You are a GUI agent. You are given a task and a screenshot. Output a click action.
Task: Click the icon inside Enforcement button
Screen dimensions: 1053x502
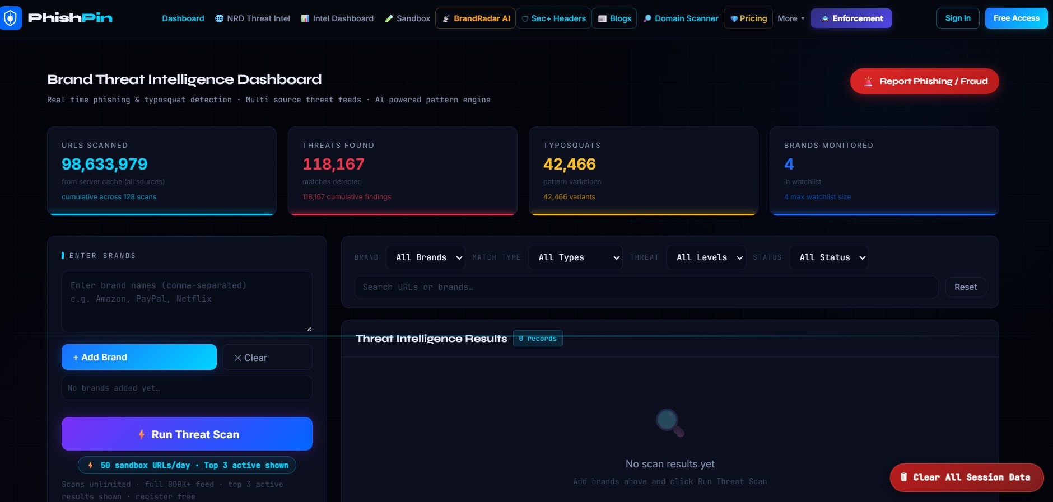825,18
